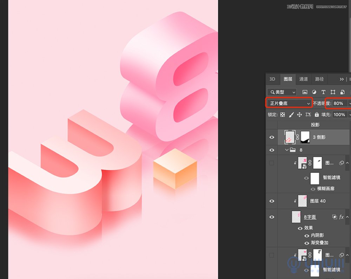Switch to the 通道 tab
The height and width of the screenshot is (279, 351).
304,79
